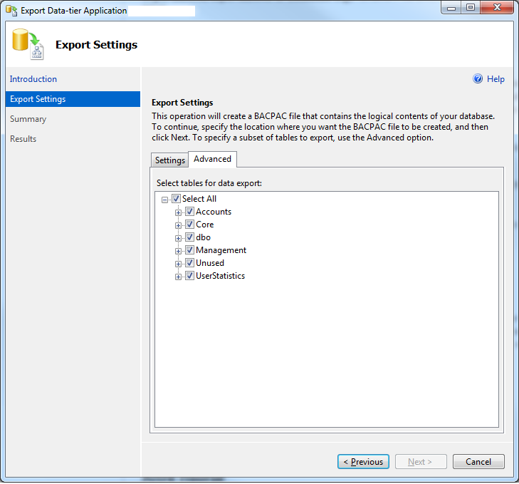Uncheck the Select All checkbox

(x=176, y=199)
